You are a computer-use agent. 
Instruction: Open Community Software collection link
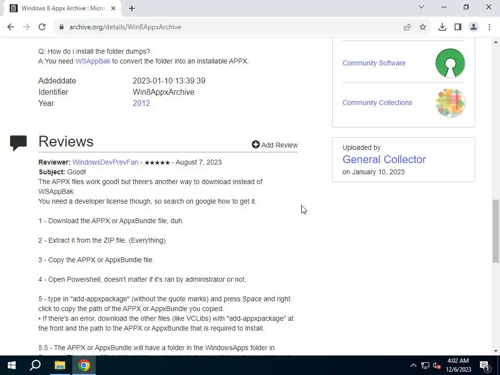click(x=374, y=63)
